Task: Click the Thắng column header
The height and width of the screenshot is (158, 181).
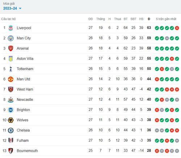Action: 101,19
